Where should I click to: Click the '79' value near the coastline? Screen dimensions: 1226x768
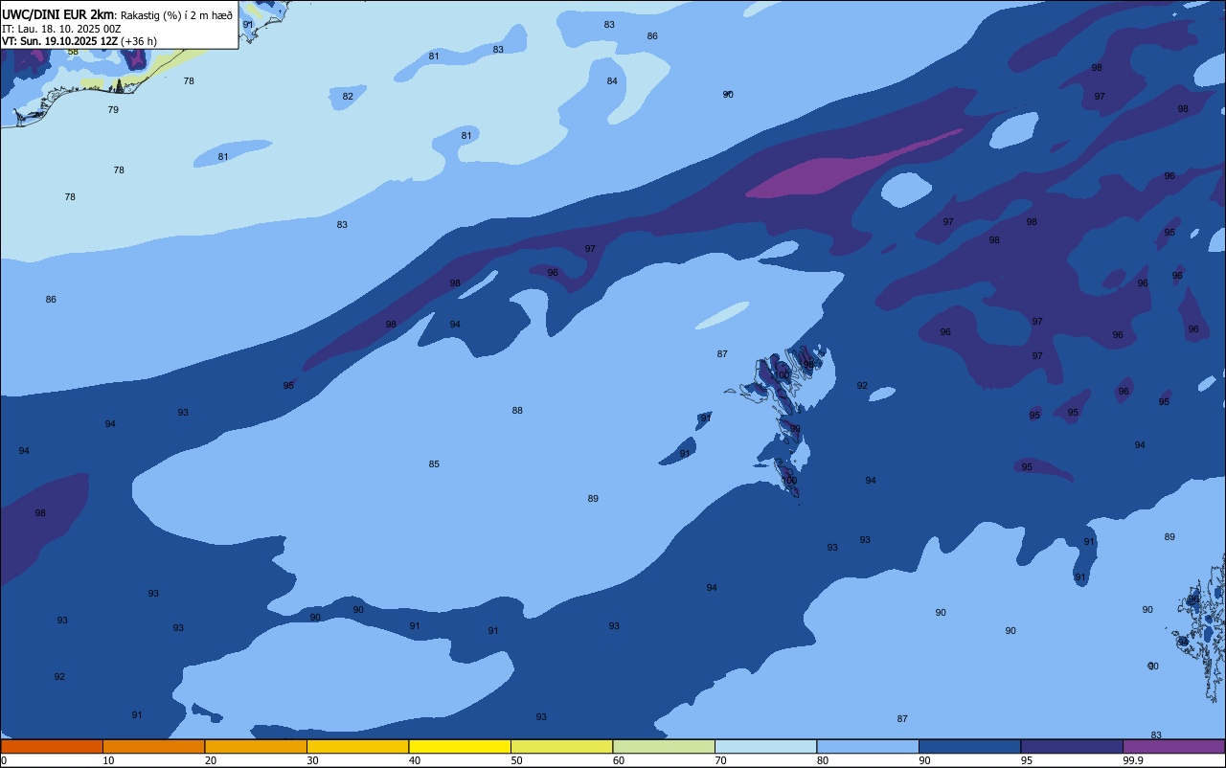[x=113, y=109]
